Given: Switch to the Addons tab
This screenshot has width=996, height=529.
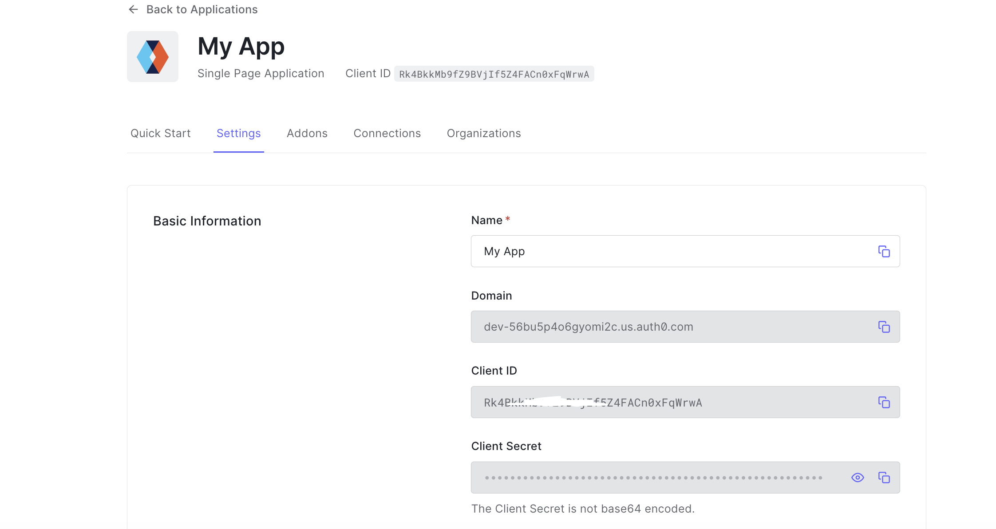Looking at the screenshot, I should [x=307, y=134].
